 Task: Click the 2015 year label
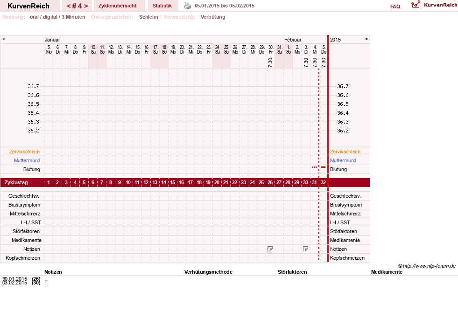[x=335, y=40]
